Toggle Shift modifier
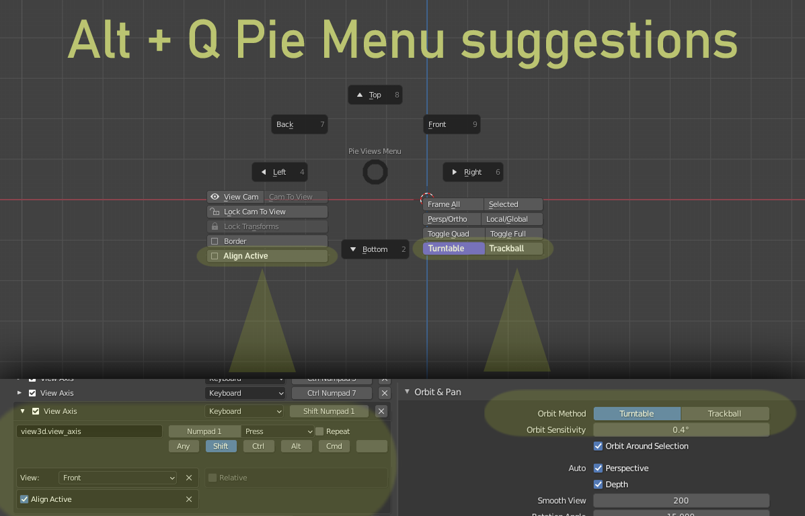The image size is (805, 516). point(221,446)
